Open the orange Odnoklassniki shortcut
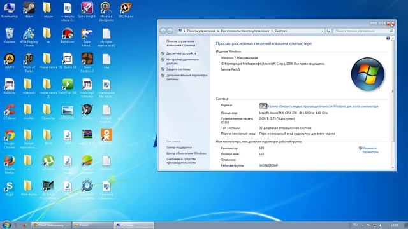 point(106,137)
